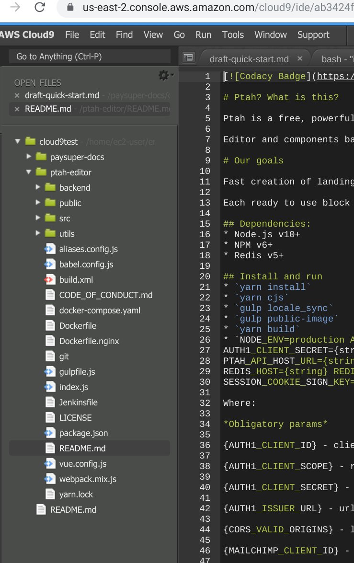The image size is (354, 563).
Task: Expand the utils folder arrow
Action: click(x=38, y=233)
